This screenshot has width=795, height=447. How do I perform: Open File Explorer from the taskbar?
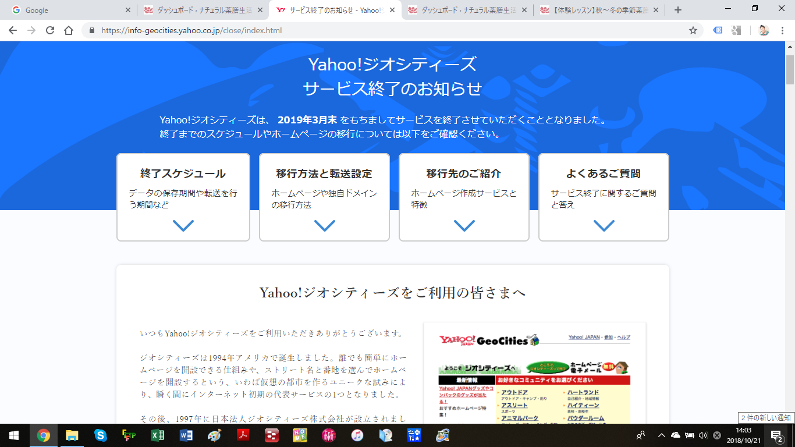(x=72, y=435)
